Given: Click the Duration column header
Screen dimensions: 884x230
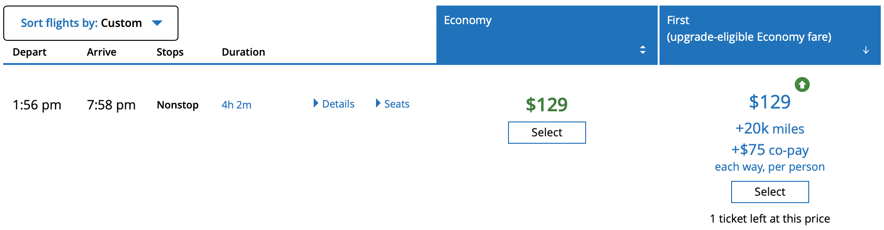Looking at the screenshot, I should point(243,52).
